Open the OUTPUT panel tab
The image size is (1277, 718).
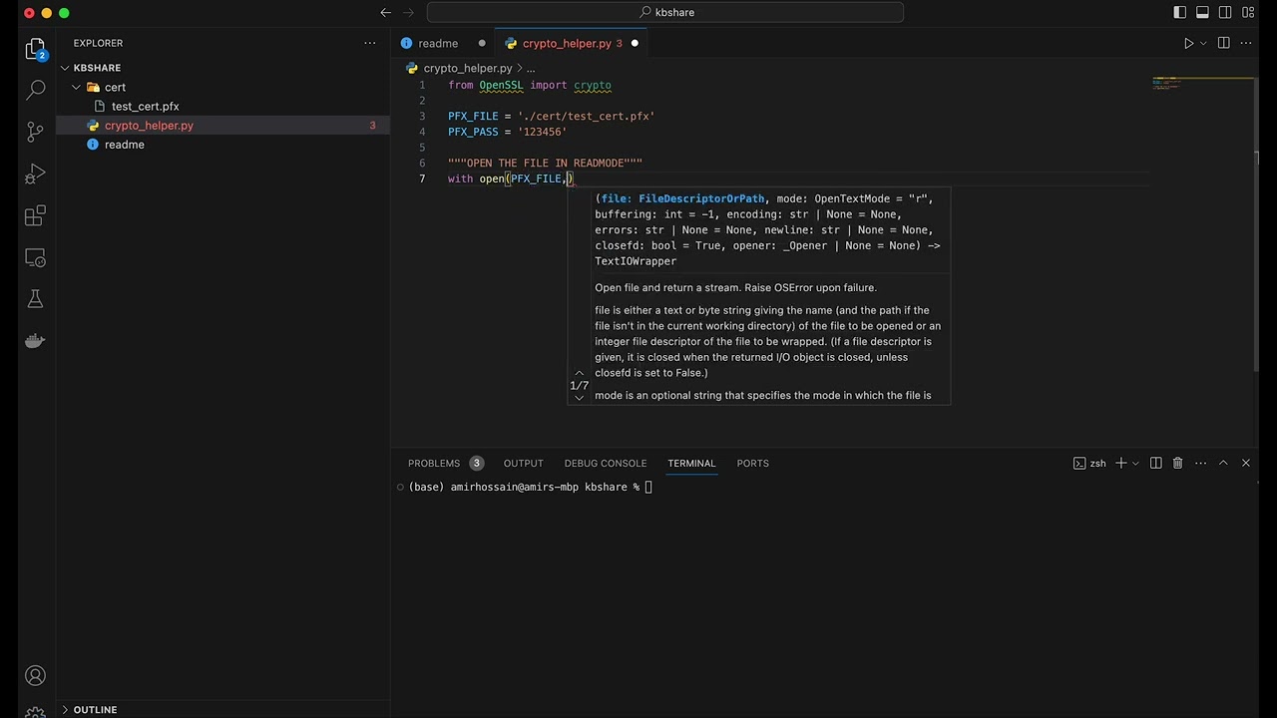(x=523, y=463)
